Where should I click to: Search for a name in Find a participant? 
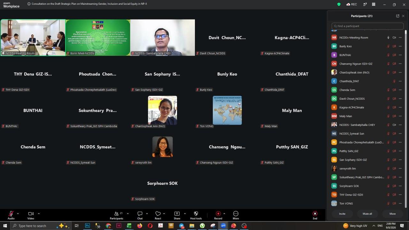[367, 26]
